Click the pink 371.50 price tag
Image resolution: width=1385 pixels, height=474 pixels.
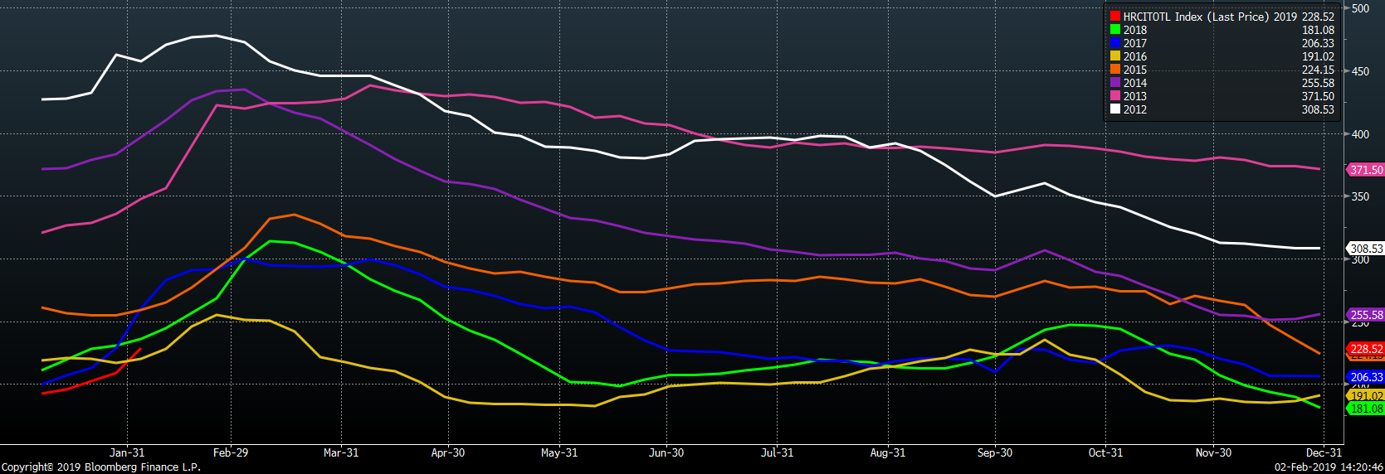(1366, 170)
